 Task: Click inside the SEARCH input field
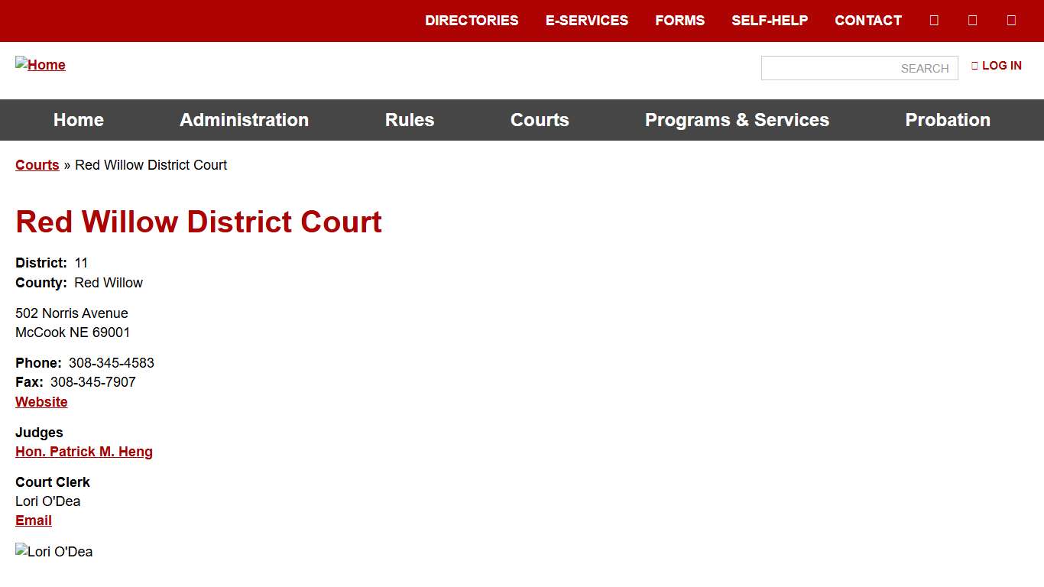[x=859, y=68]
